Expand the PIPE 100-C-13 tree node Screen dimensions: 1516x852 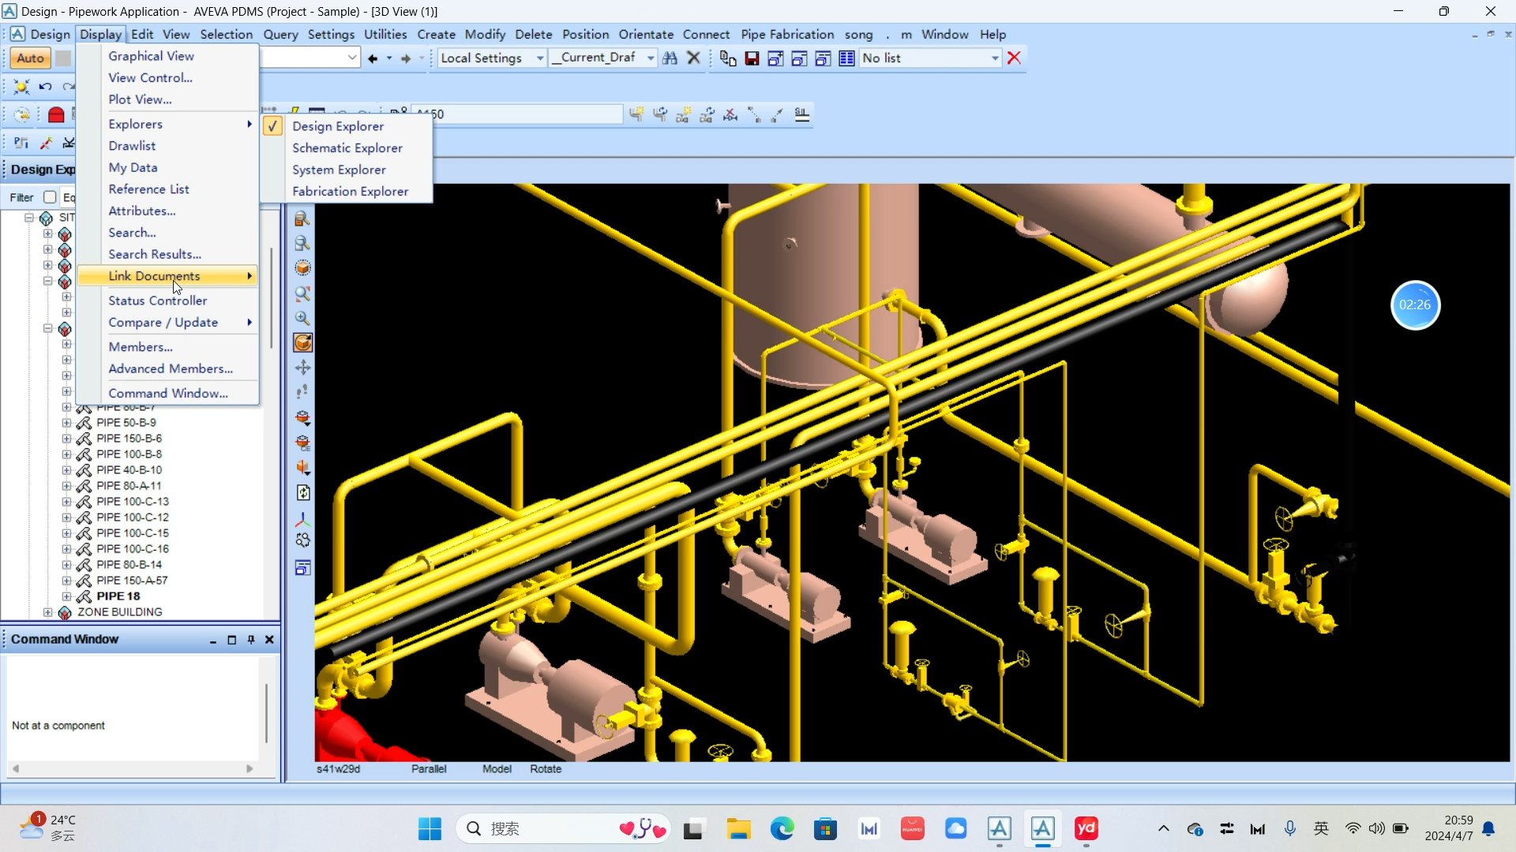tap(66, 502)
